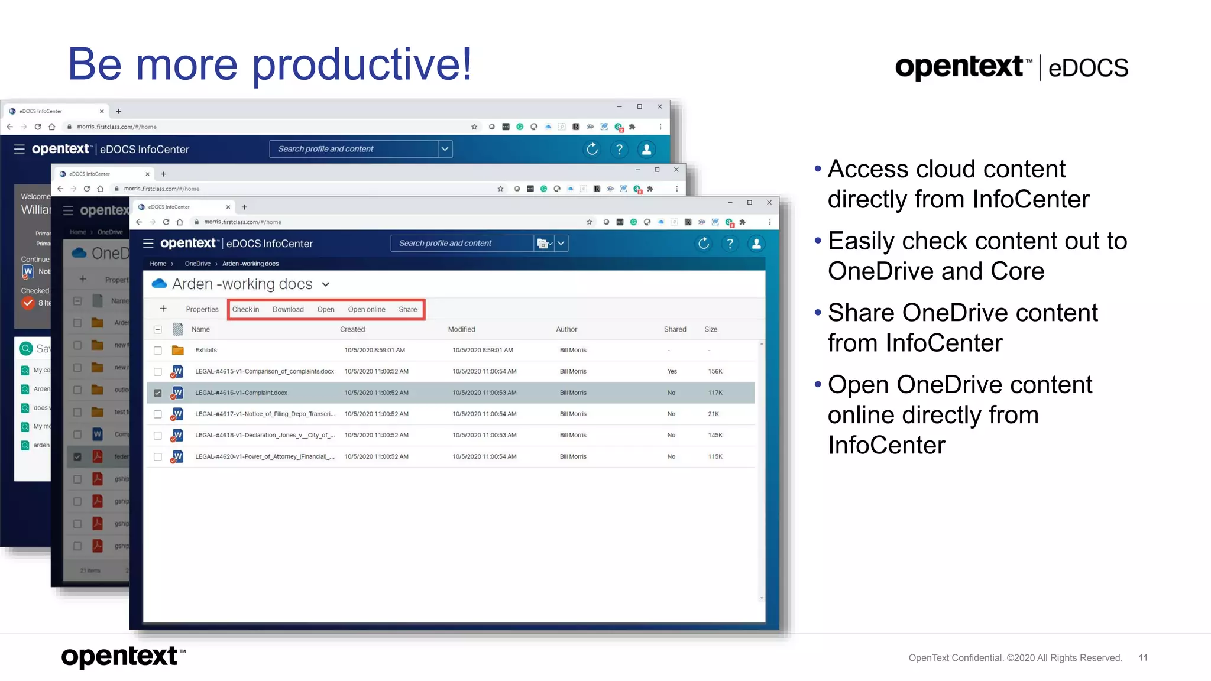Toggle select-all checkbox in file list header
The height and width of the screenshot is (681, 1211).
tap(158, 330)
